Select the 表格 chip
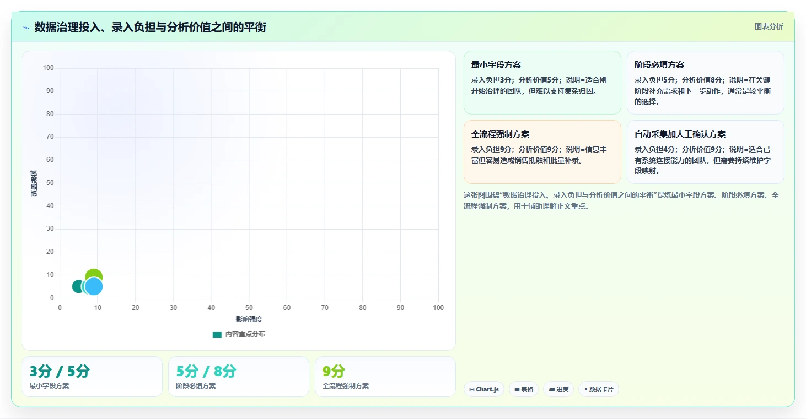The image size is (806, 419). 524,389
